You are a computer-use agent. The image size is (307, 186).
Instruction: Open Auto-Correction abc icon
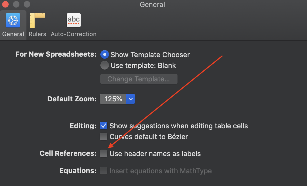click(74, 20)
